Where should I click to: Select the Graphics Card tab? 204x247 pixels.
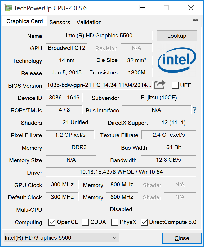click(x=25, y=21)
